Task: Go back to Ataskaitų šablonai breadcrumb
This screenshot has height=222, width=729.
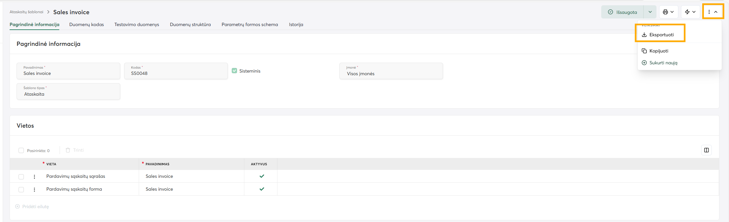Action: pos(26,12)
